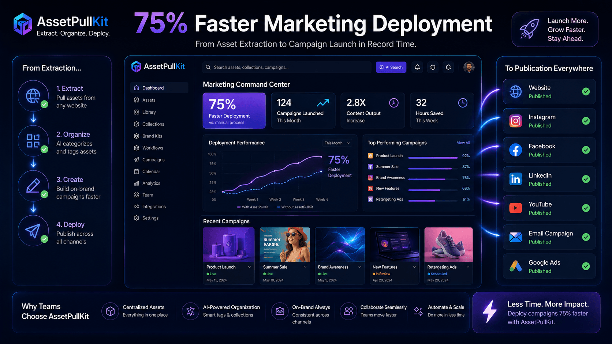This screenshot has height=344, width=612.
Task: Select Dashboard in the sidebar menu
Action: pyautogui.click(x=159, y=88)
